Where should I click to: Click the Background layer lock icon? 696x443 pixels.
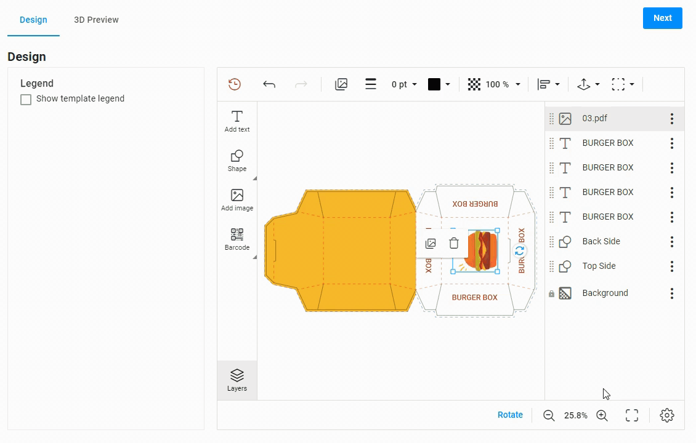[x=551, y=293]
